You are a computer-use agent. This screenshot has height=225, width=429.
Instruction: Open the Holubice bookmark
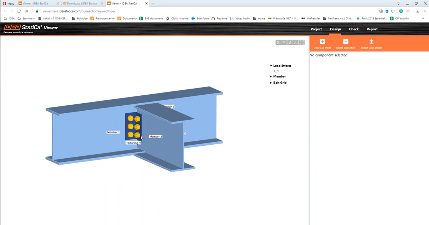click(x=80, y=19)
